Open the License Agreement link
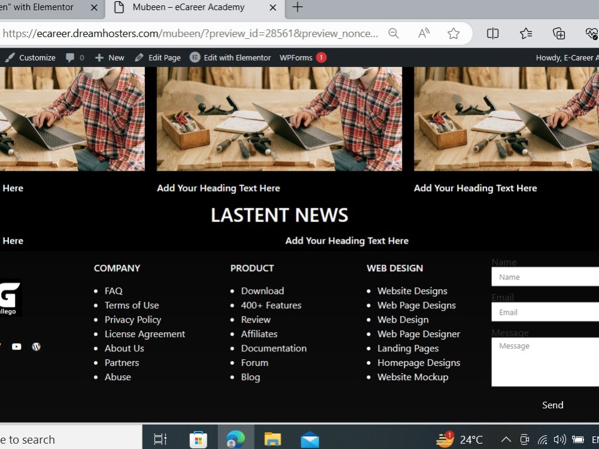This screenshot has height=449, width=599. (145, 334)
